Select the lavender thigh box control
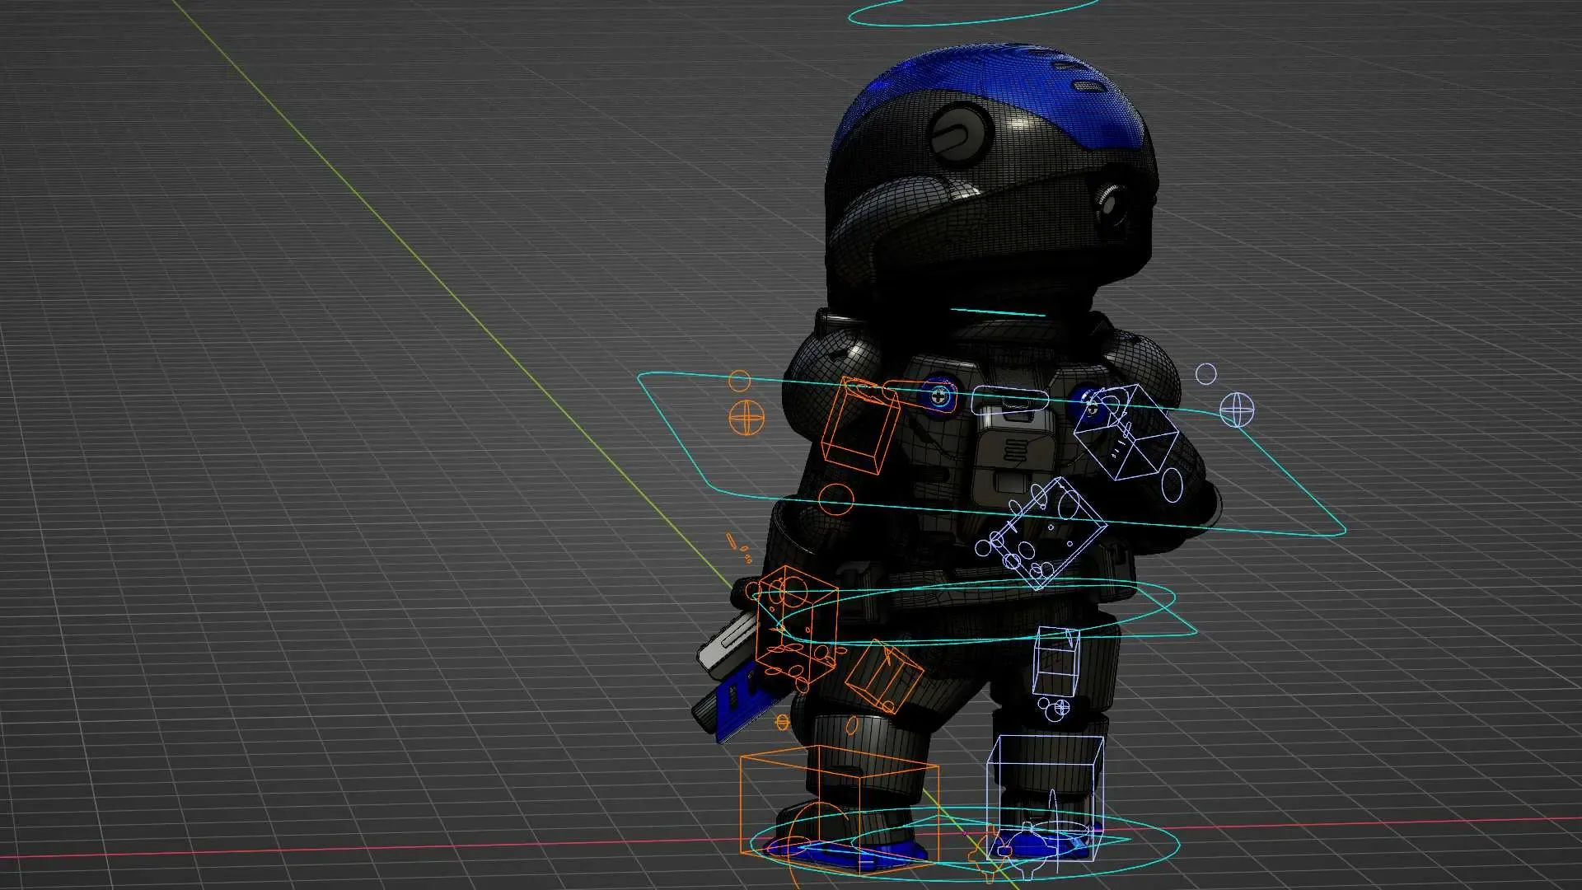Screen dimensions: 1582x890 [x=1056, y=661]
